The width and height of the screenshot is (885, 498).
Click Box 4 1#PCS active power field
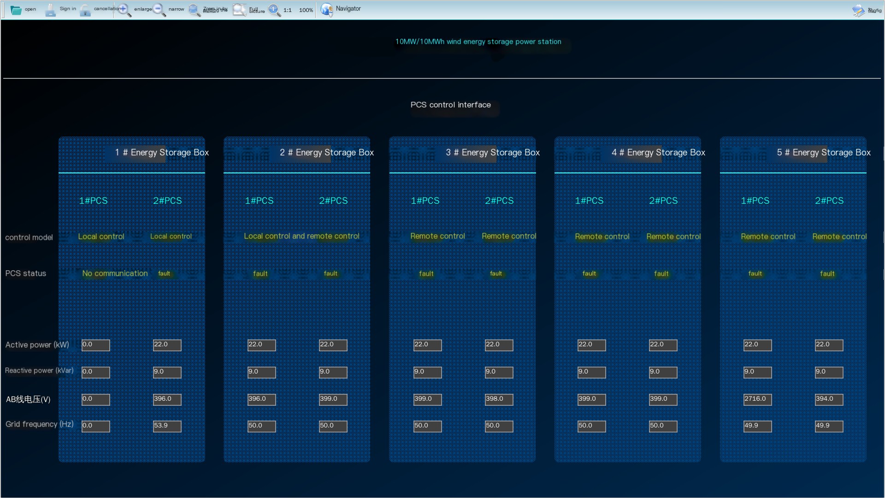point(591,345)
